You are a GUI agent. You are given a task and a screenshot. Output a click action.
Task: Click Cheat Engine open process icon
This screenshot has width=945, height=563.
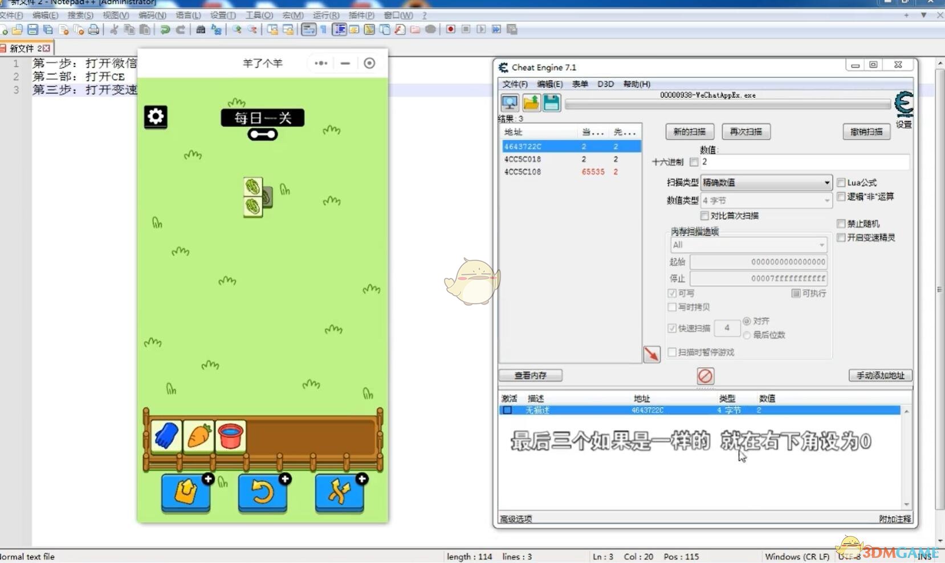point(509,103)
